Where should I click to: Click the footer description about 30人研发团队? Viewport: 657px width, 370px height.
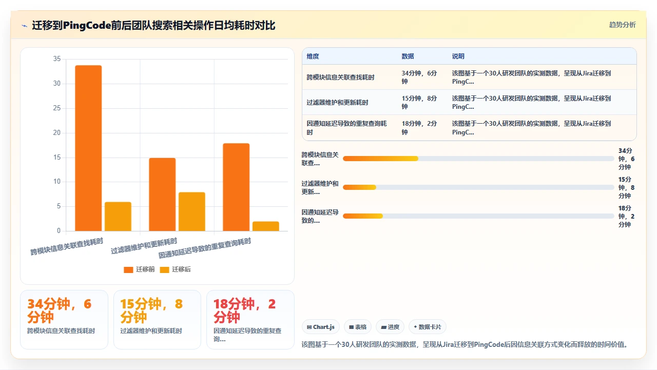click(x=465, y=344)
